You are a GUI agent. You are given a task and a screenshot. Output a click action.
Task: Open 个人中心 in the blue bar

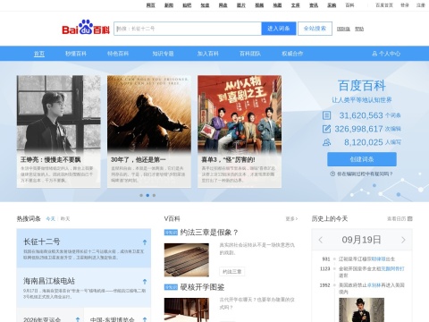click(386, 54)
